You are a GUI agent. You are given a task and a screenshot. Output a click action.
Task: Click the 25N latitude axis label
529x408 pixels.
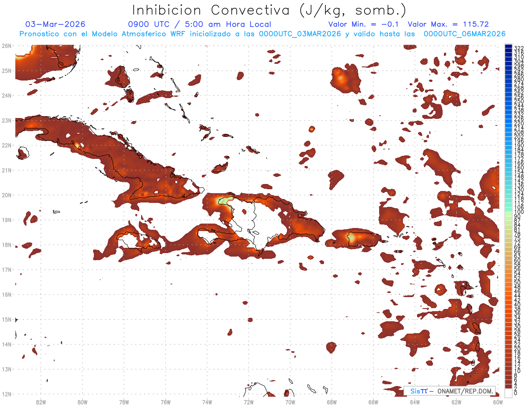(7, 71)
